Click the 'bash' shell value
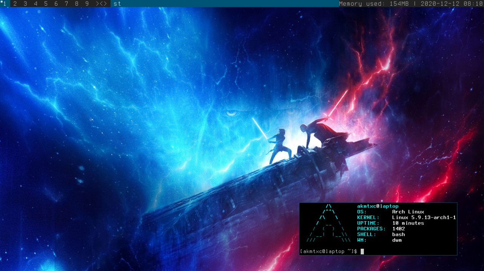This screenshot has height=271, width=484. pyautogui.click(x=399, y=234)
